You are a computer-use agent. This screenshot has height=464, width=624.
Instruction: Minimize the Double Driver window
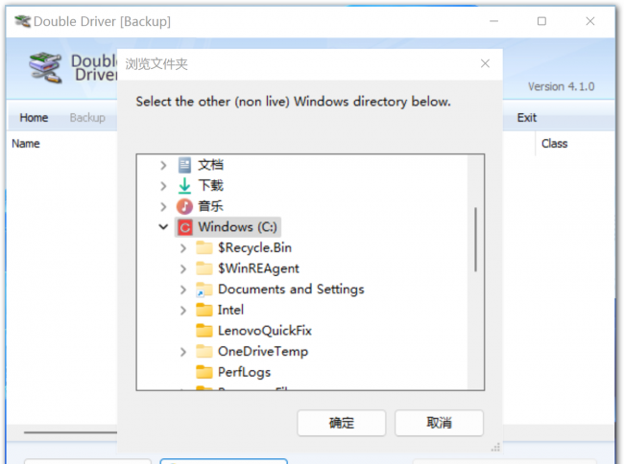click(493, 21)
